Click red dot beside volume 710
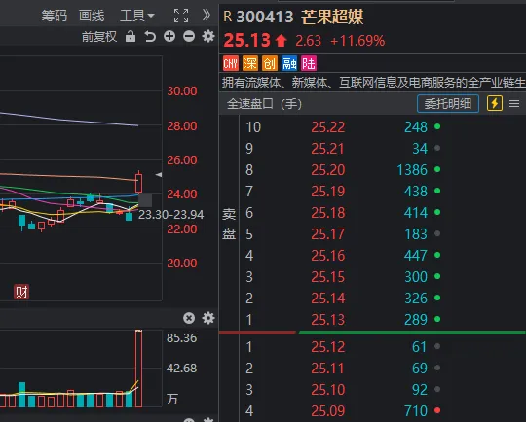 click(437, 410)
